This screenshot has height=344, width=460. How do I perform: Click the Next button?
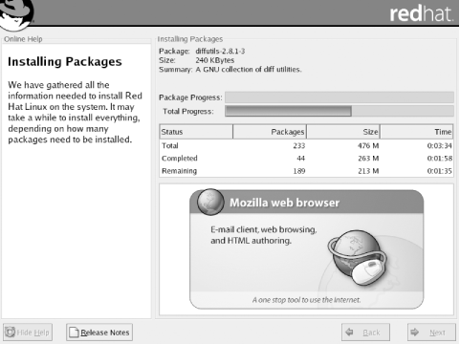[x=431, y=333]
